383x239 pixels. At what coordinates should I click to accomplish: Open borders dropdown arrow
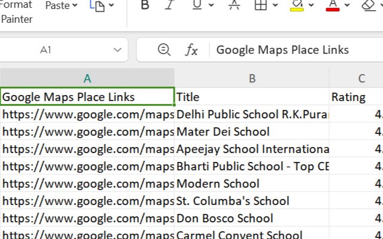275,5
